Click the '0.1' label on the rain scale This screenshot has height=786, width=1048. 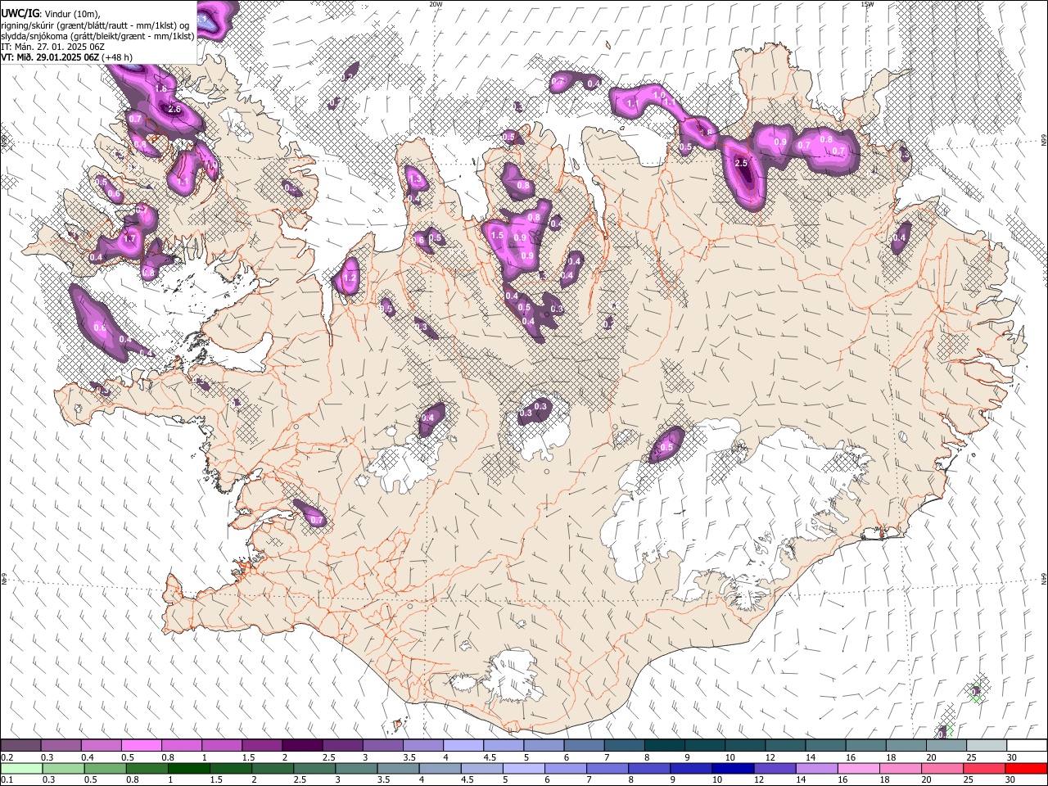click(x=7, y=780)
